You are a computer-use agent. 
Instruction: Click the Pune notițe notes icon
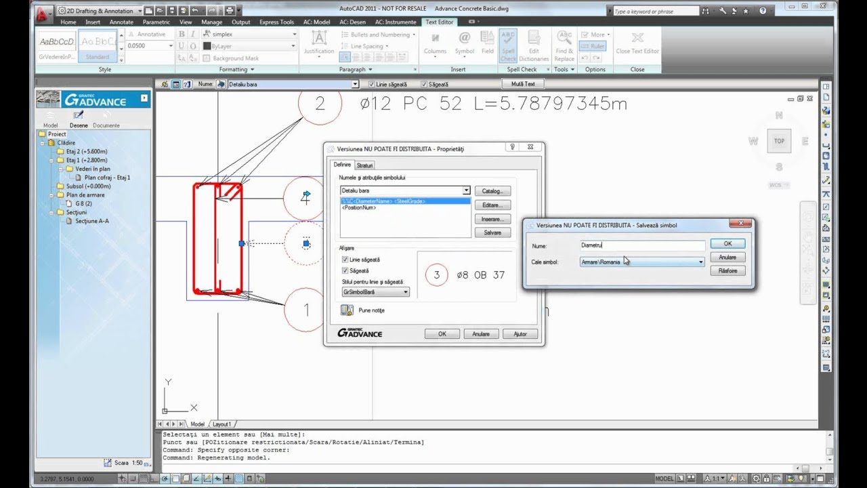(347, 310)
